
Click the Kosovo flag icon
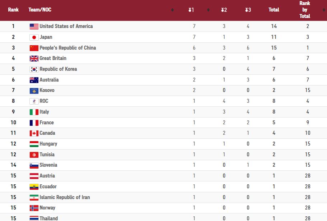click(34, 90)
